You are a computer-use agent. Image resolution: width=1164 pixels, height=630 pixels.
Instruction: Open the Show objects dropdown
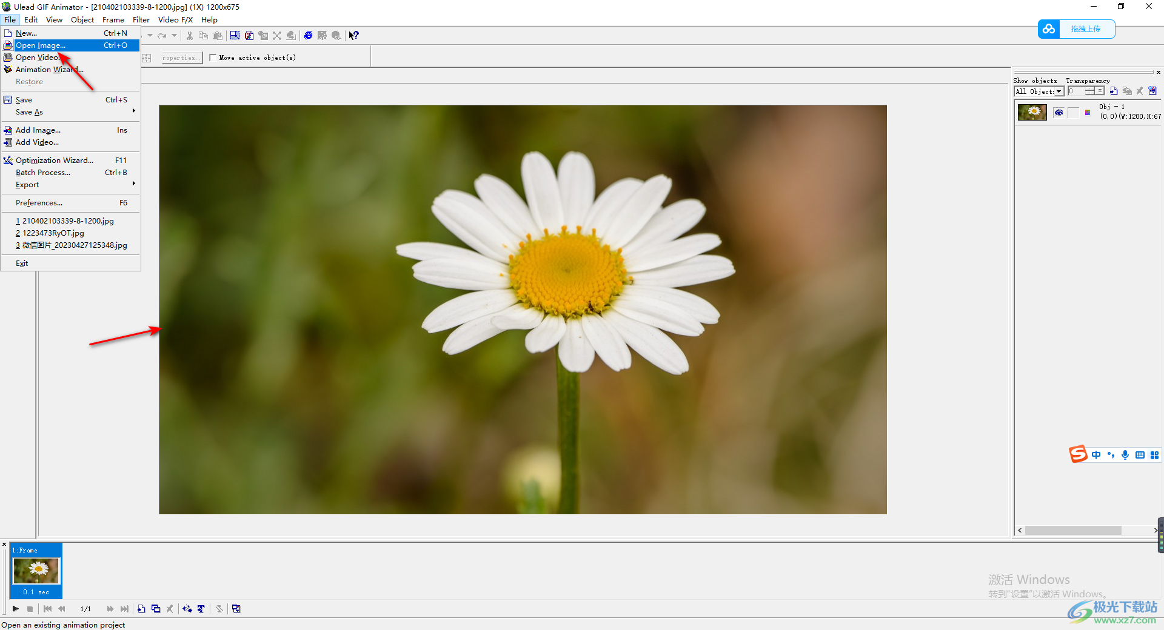click(1059, 91)
